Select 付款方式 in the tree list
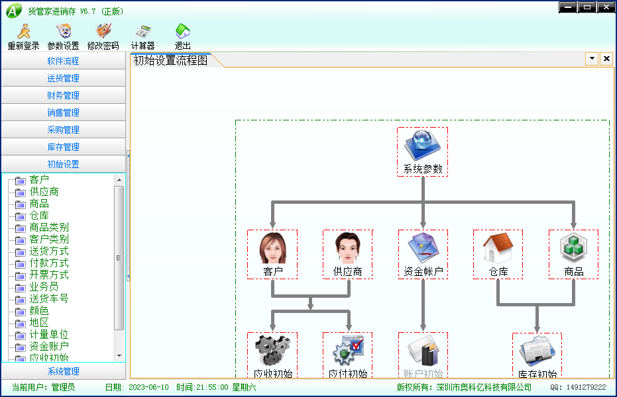The width and height of the screenshot is (617, 397). 49,263
